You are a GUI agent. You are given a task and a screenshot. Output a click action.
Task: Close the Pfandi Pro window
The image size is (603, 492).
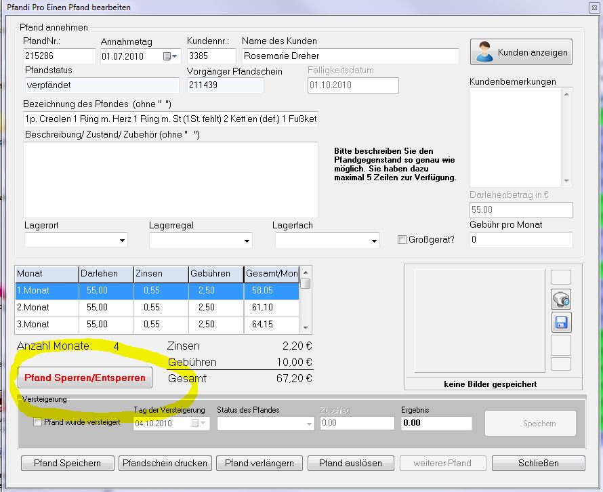(588, 7)
